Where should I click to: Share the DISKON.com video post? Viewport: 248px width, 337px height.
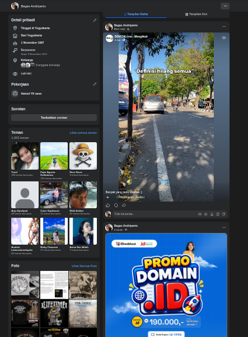click(124, 205)
